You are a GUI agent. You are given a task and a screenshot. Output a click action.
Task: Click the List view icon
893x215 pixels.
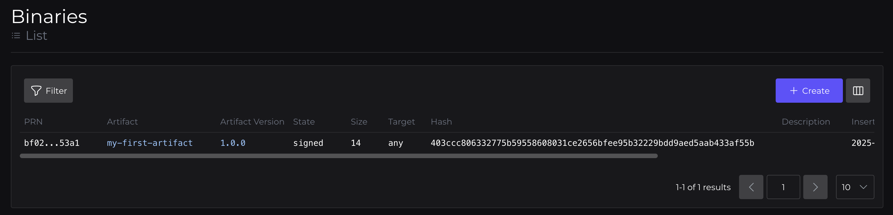pos(16,36)
